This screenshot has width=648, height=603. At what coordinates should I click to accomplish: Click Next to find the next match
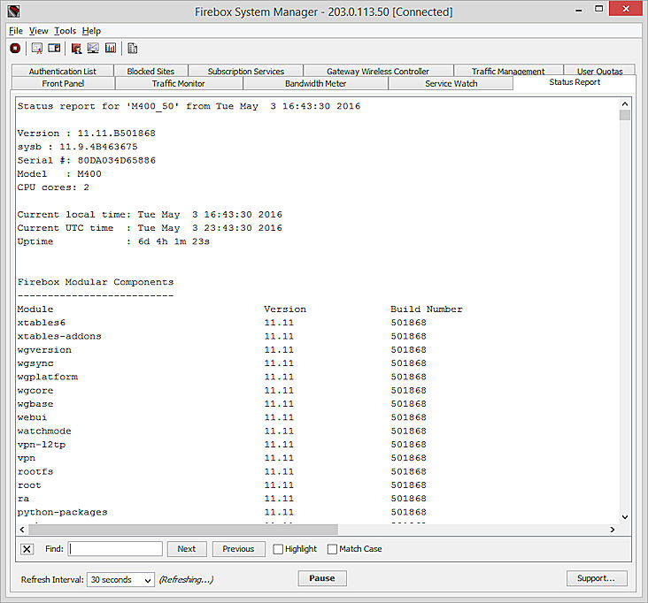(x=186, y=549)
